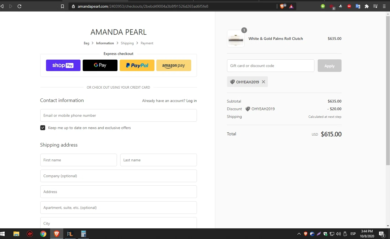This screenshot has height=239, width=390.
Task: Reload the checkout page
Action: point(19,6)
